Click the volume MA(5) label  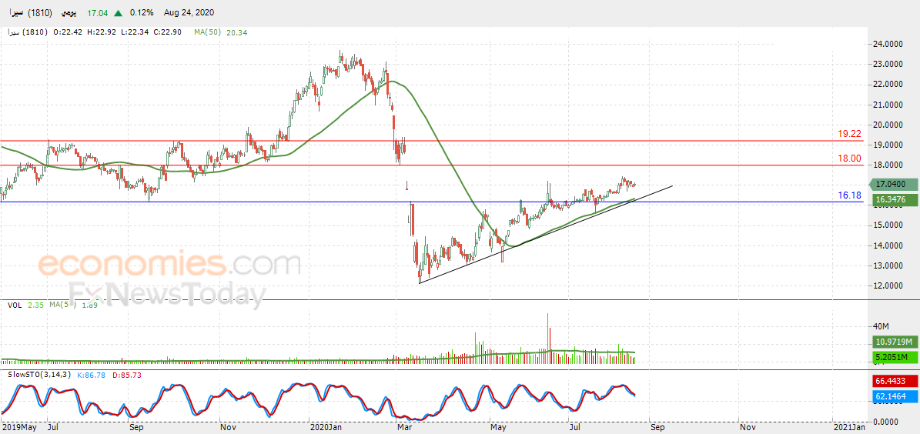coord(62,305)
